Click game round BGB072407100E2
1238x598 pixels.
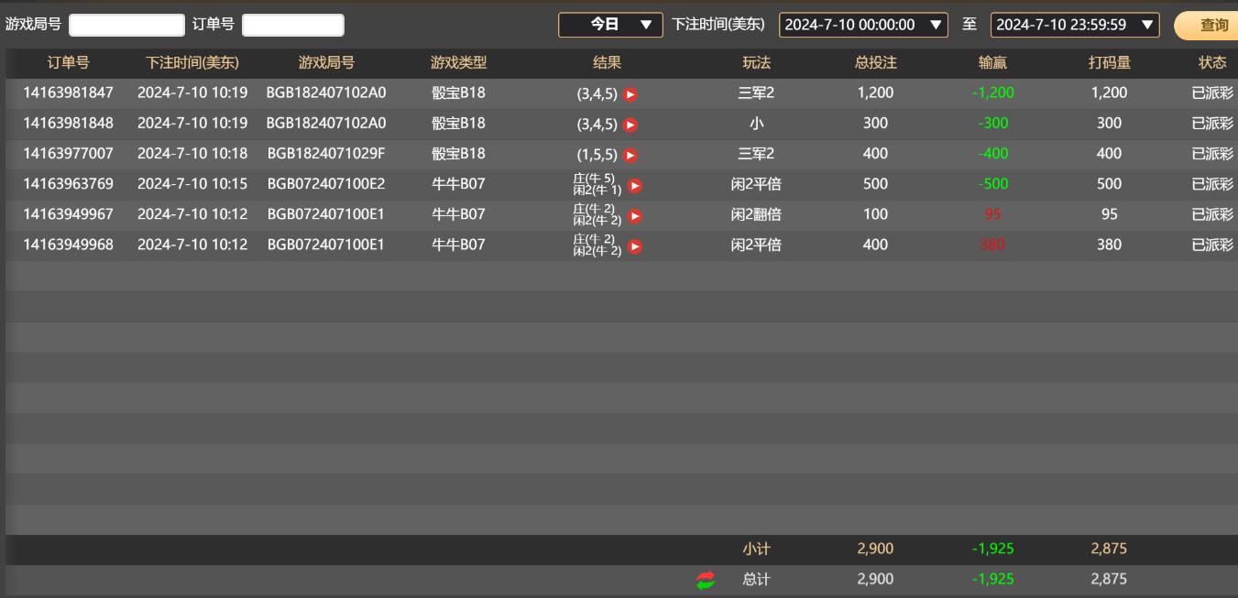click(326, 184)
